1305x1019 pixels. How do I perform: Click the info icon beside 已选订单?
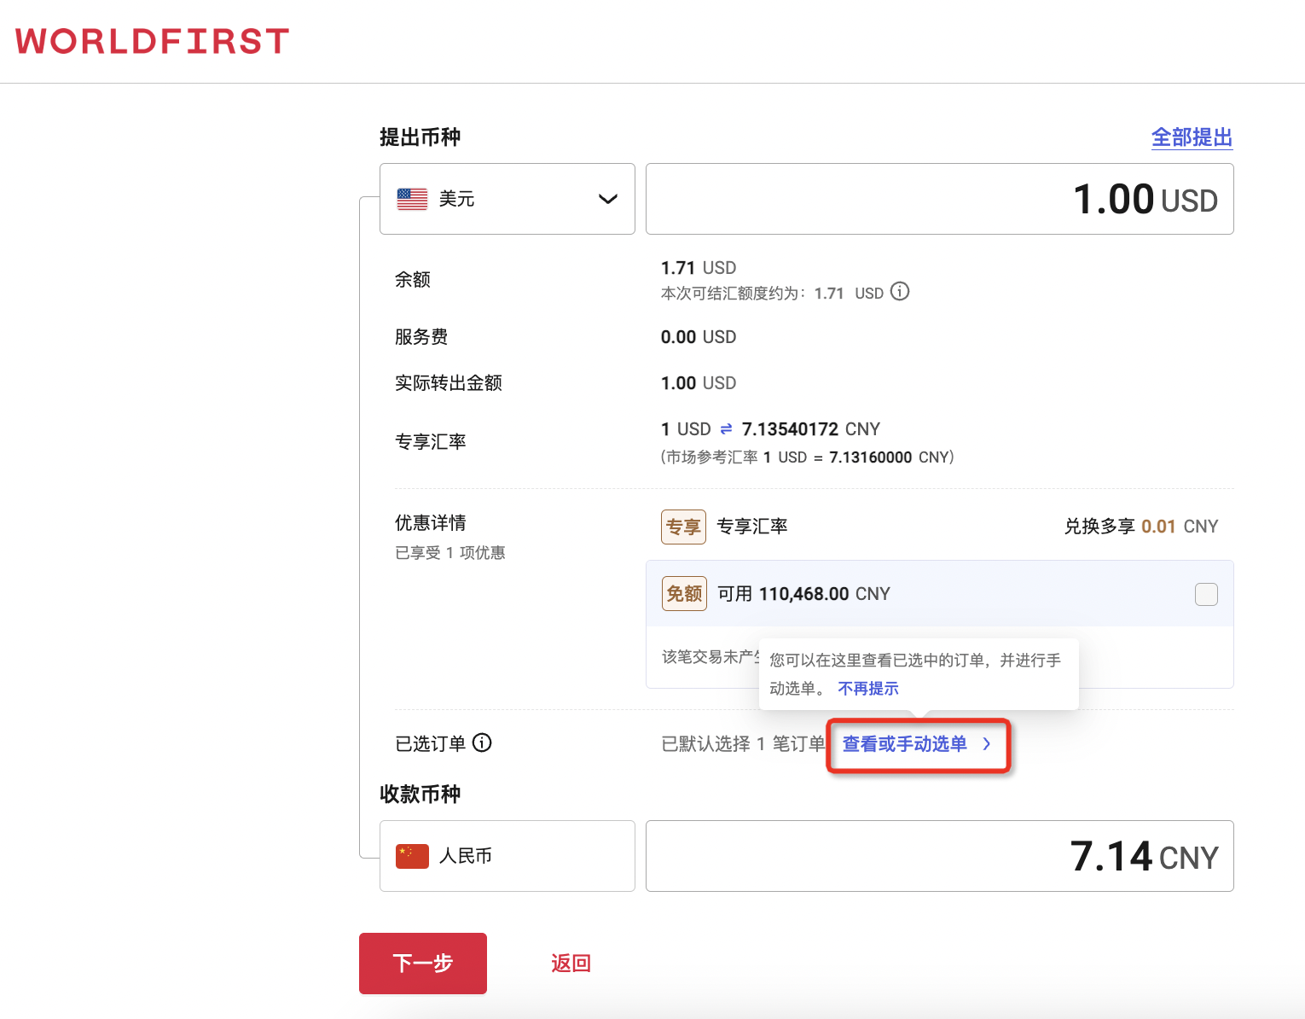[483, 743]
